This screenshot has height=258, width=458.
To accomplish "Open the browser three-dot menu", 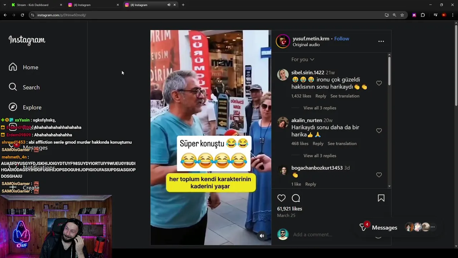I will click(x=453, y=15).
